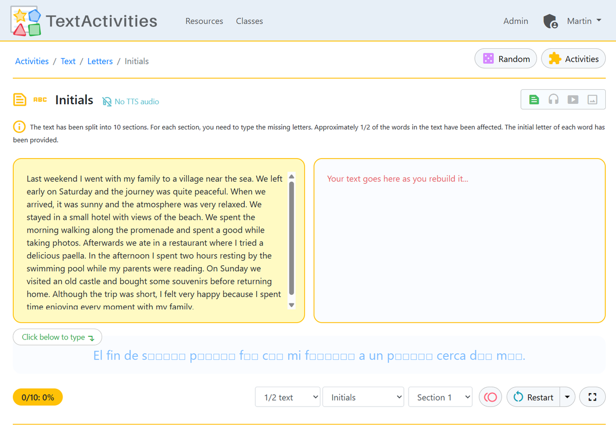Open the 1/2 text amount dropdown
This screenshot has width=616, height=438.
pos(287,397)
